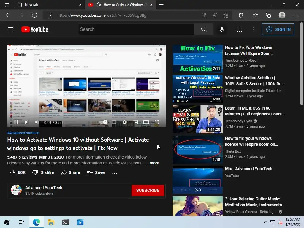The width and height of the screenshot is (304, 228).
Task: Save video to a playlist
Action: [x=96, y=172]
